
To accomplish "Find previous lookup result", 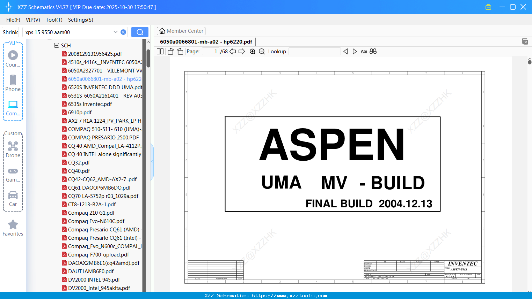I will click(x=345, y=52).
